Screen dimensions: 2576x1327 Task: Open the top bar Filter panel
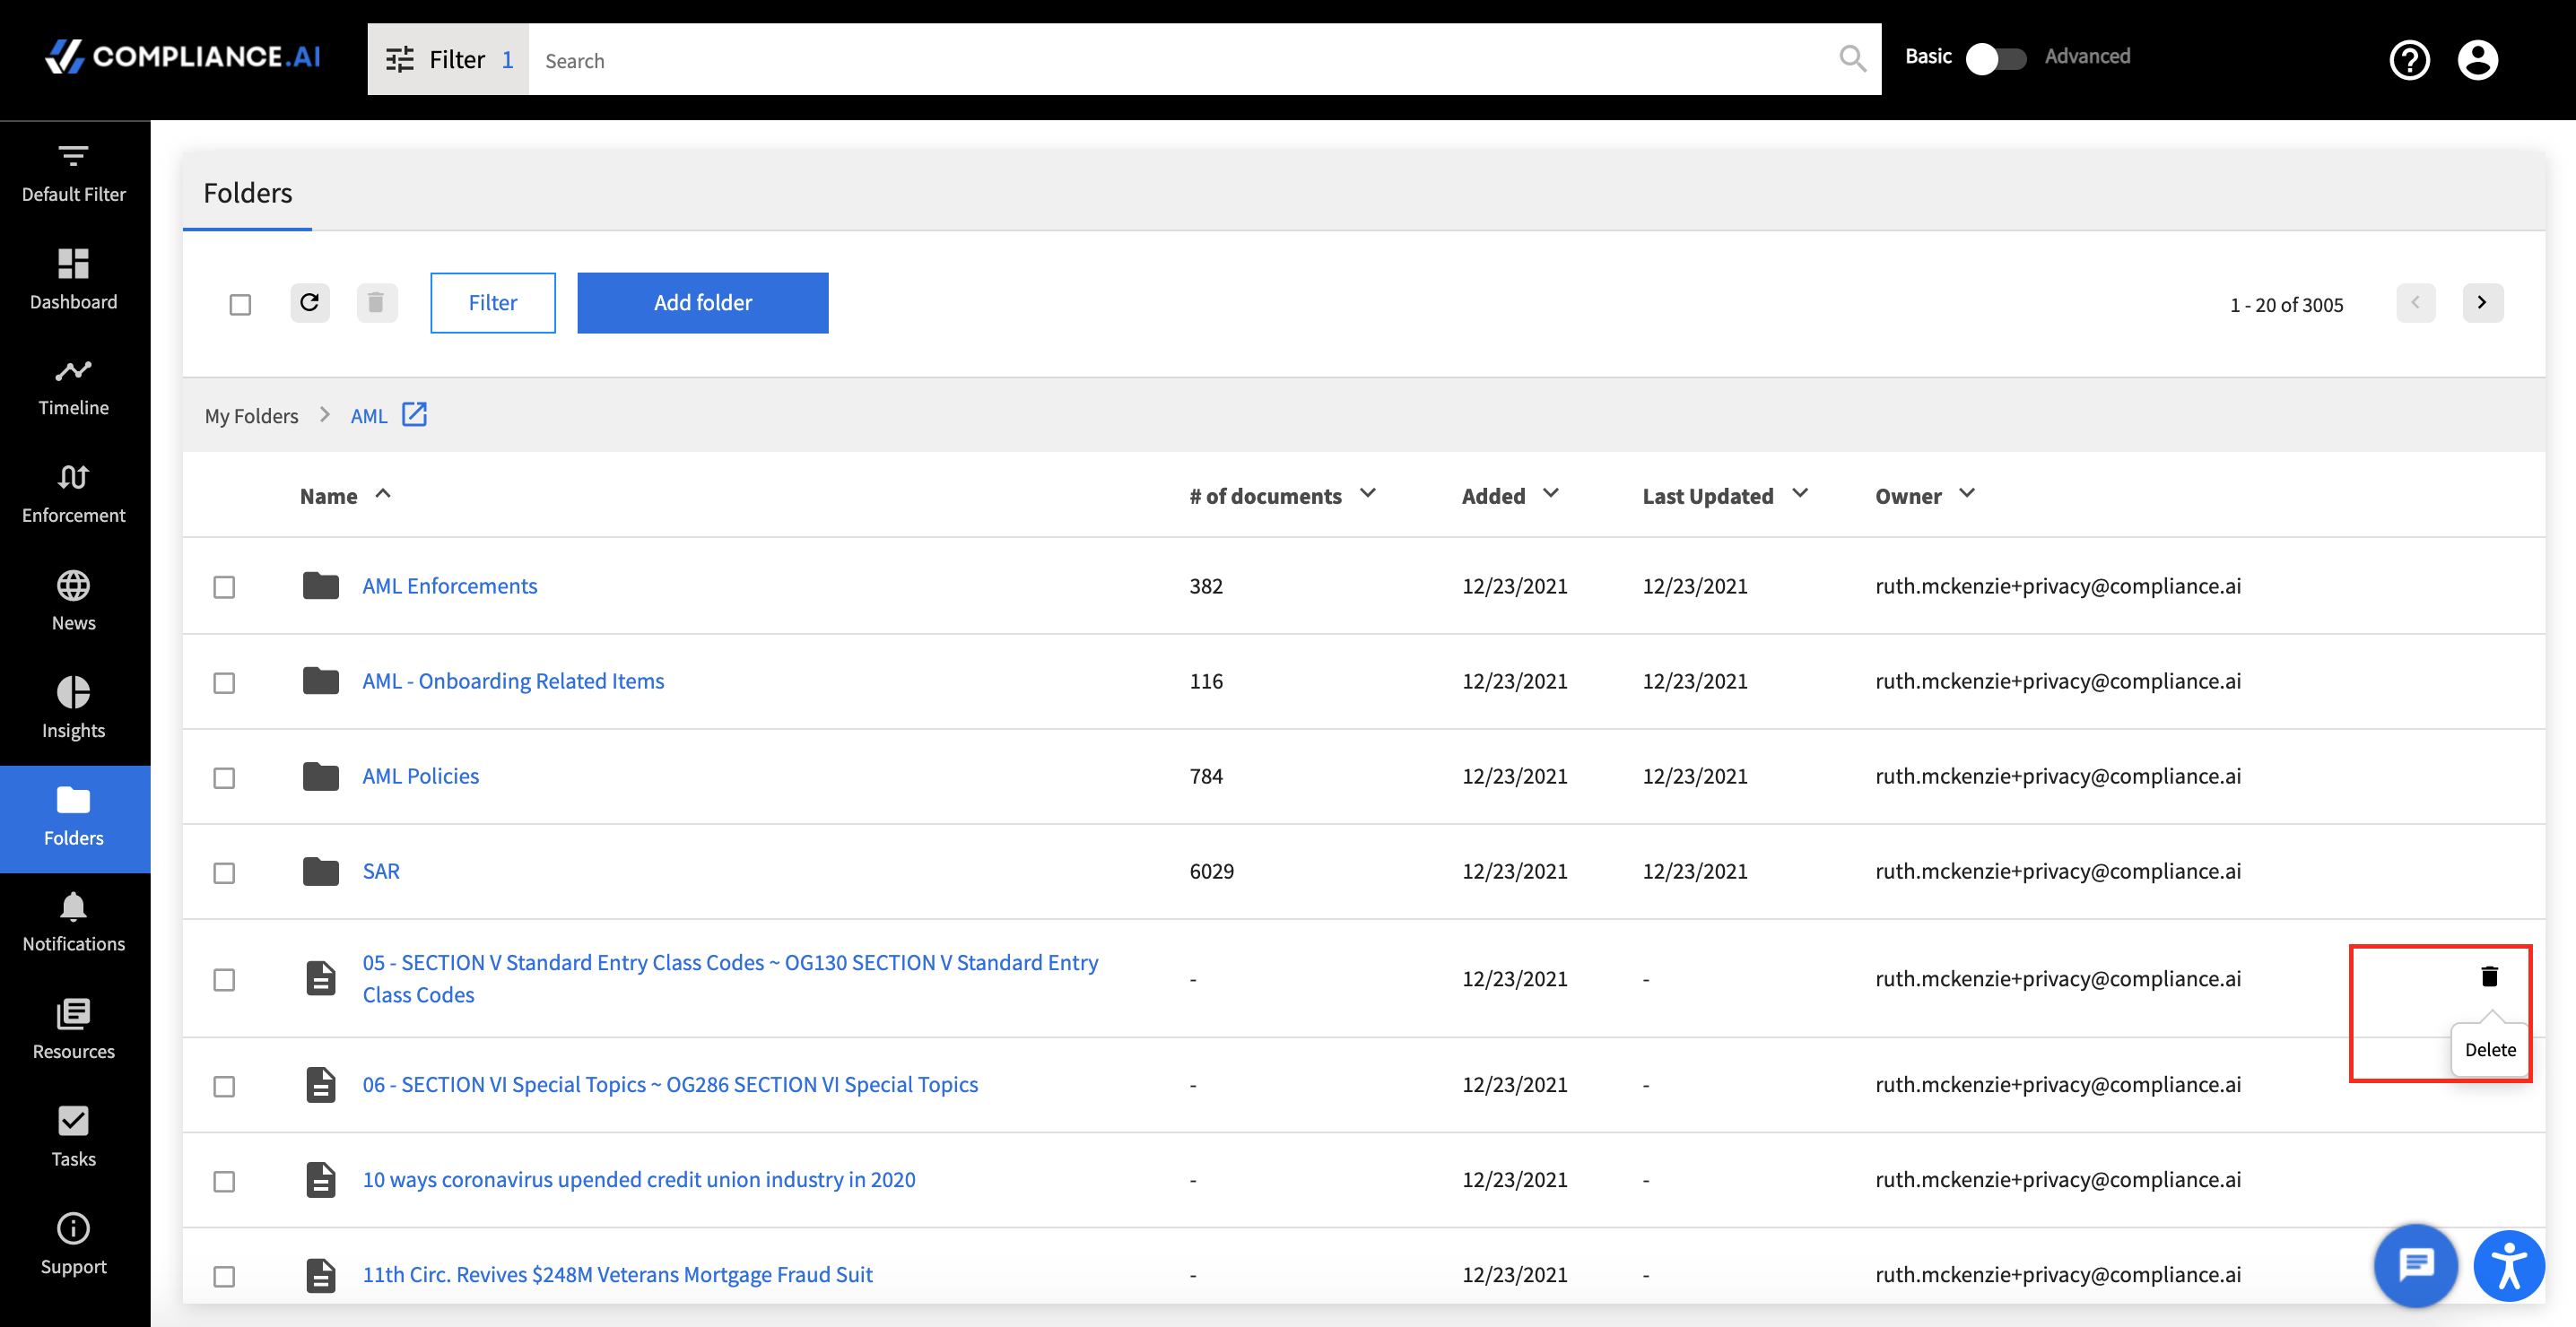(x=448, y=60)
